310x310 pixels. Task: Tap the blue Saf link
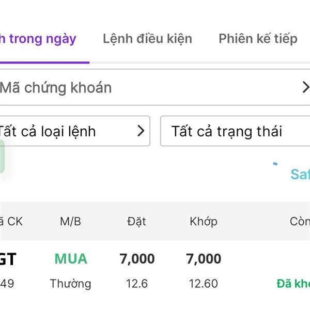click(x=300, y=174)
